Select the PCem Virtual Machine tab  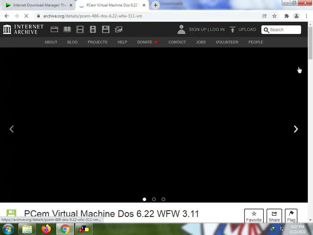pos(112,5)
